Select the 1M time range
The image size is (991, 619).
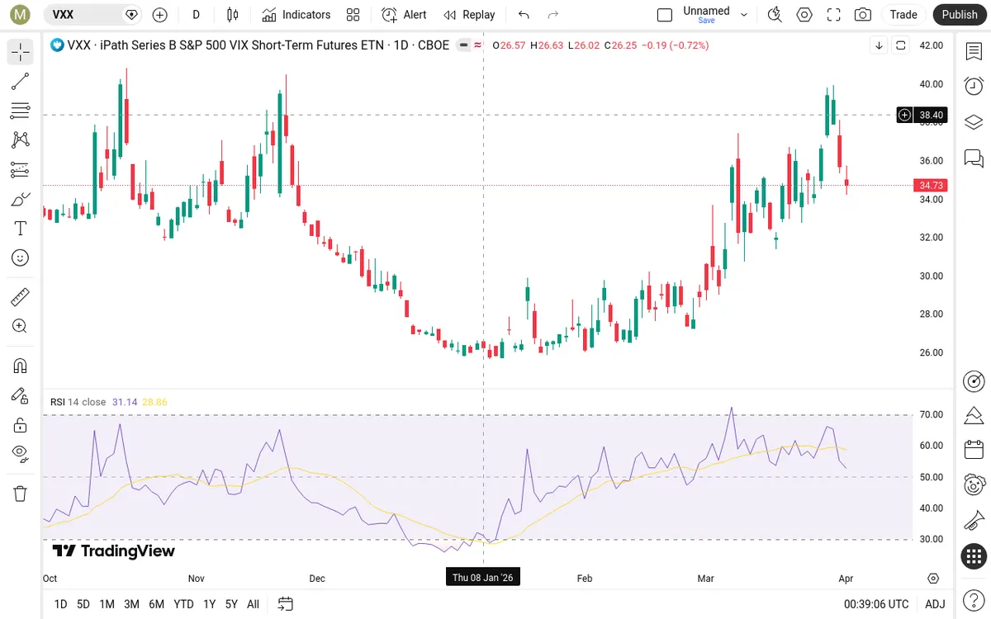(x=107, y=604)
